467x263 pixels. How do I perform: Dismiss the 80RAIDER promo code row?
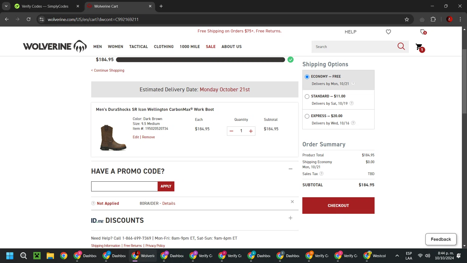pos(292,202)
